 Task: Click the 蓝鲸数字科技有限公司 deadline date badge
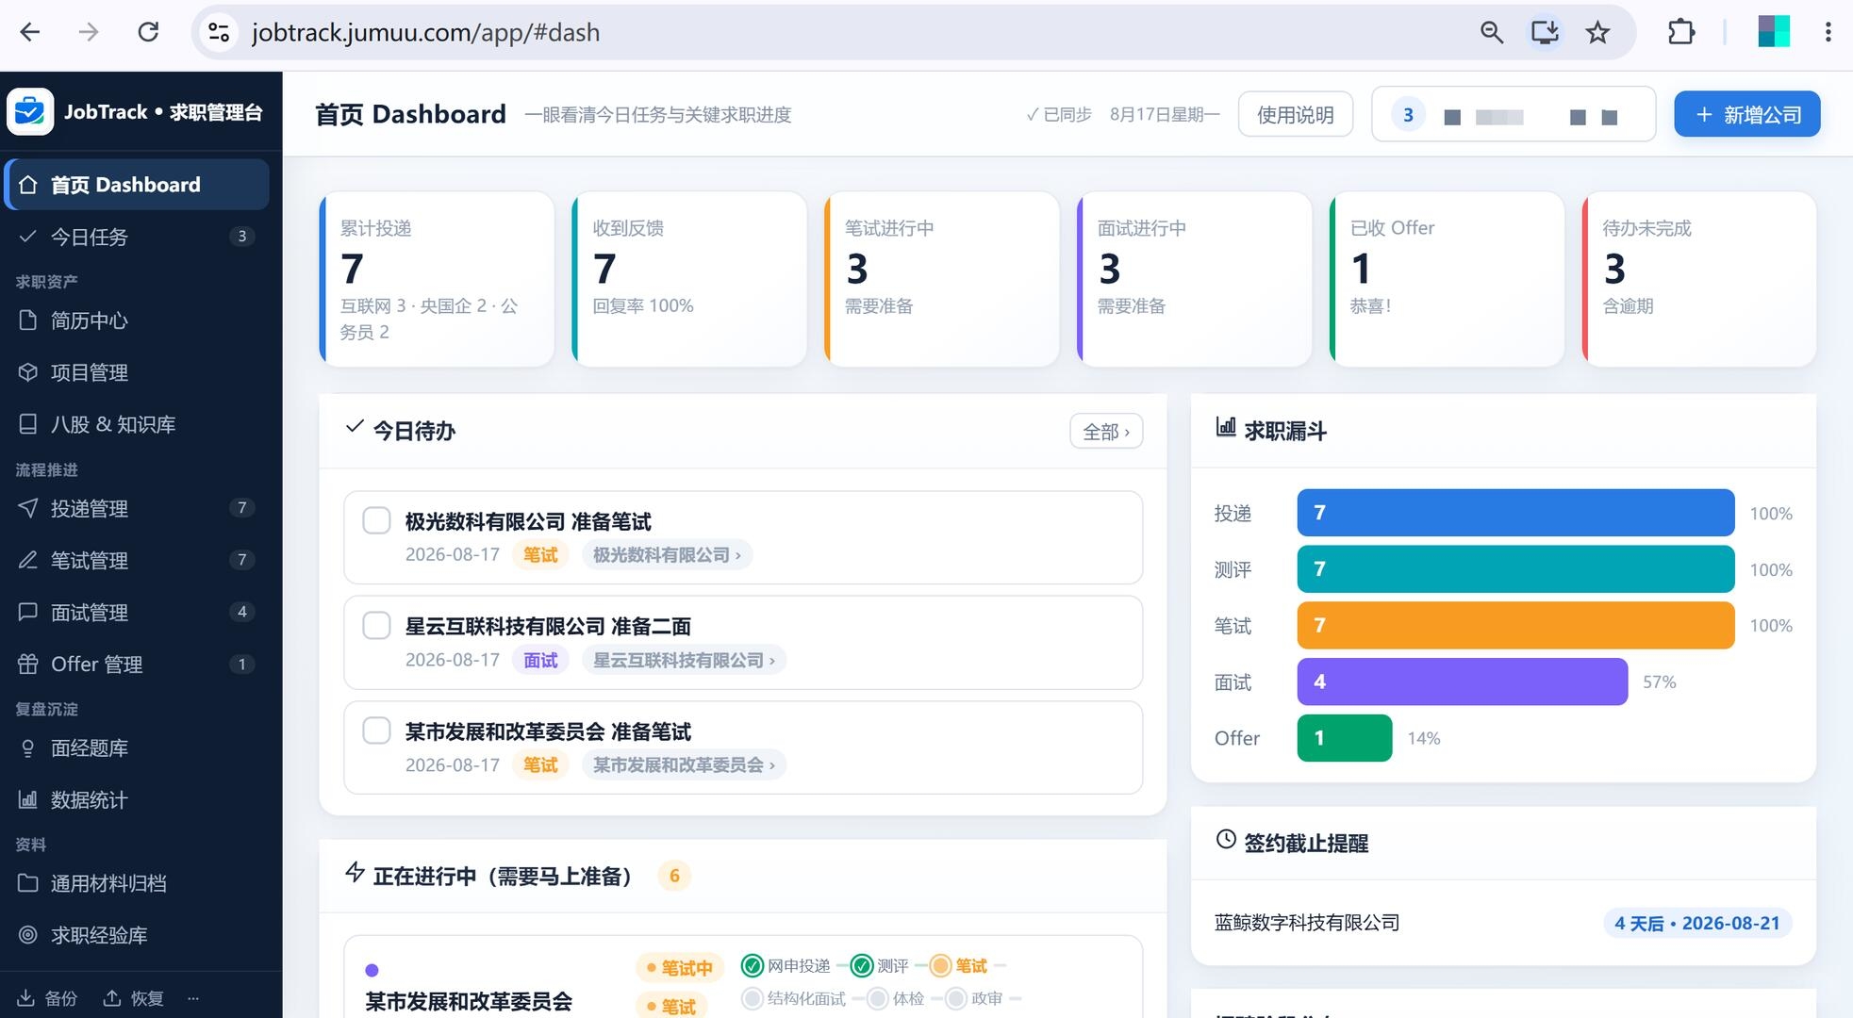[x=1697, y=923]
